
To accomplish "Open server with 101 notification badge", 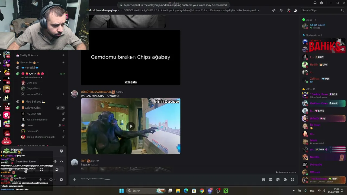I will (7, 89).
